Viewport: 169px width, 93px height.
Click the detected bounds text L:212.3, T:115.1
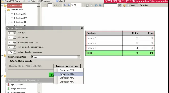[x=25, y=66]
